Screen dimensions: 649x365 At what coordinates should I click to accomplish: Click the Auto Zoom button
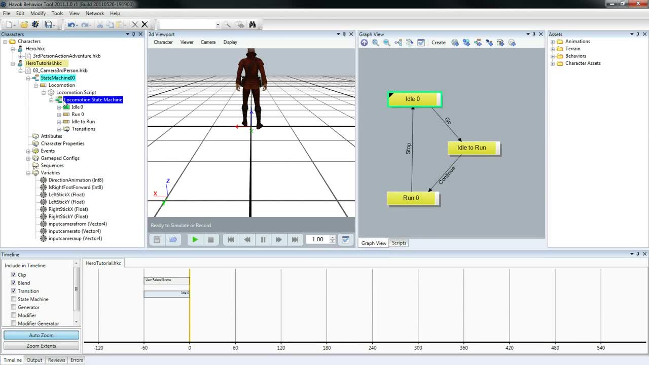point(41,335)
